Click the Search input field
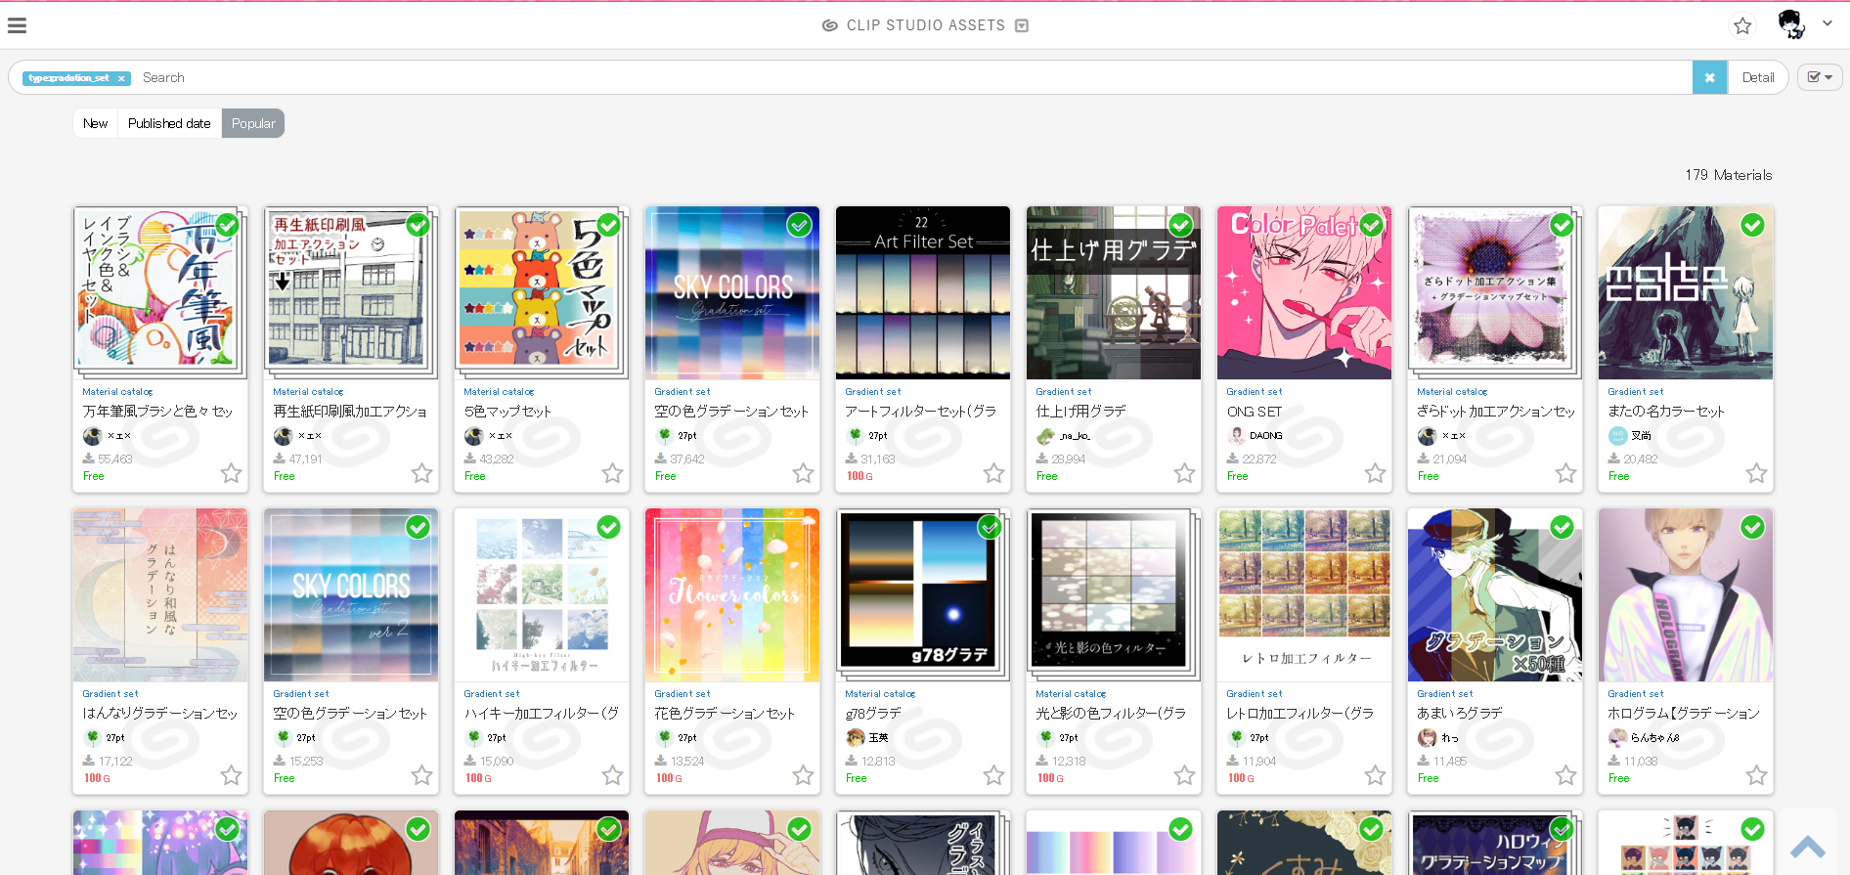1850x875 pixels. pyautogui.click(x=914, y=77)
